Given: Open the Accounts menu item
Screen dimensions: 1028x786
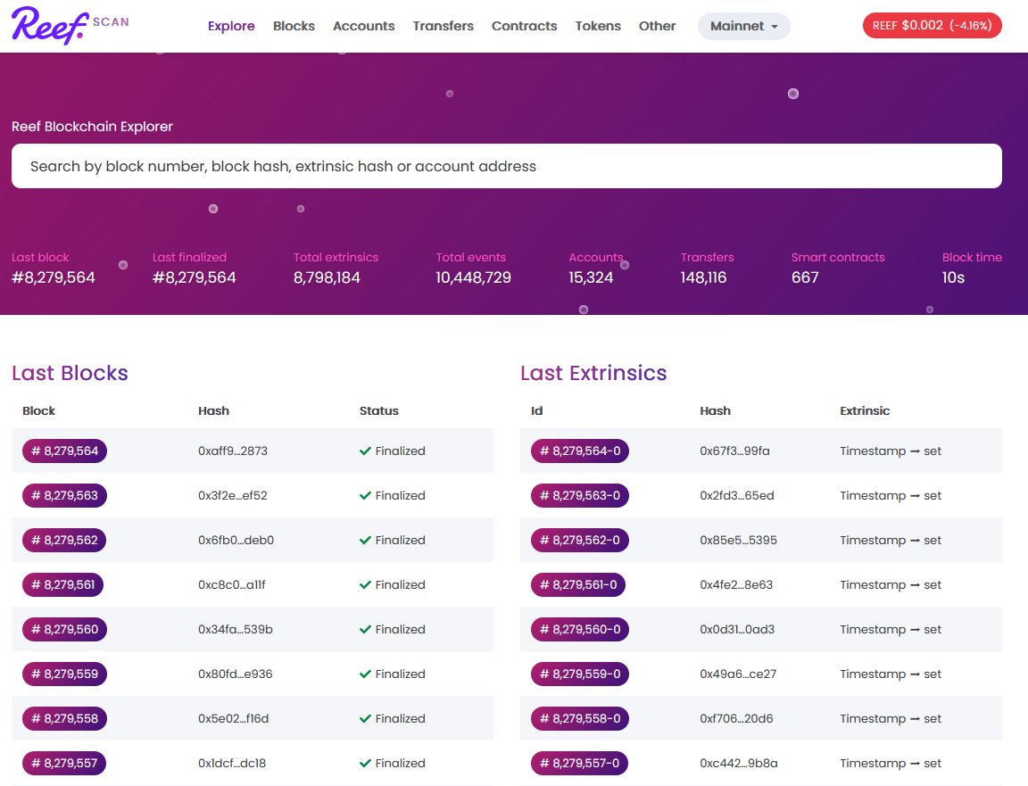Looking at the screenshot, I should tap(364, 26).
